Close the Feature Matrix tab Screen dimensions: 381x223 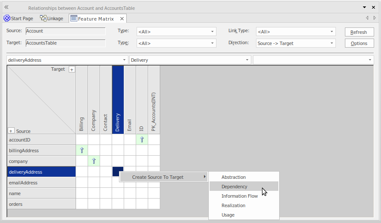(122, 19)
